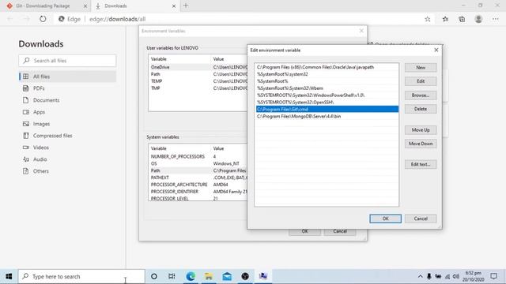506x284 pixels.
Task: Select the PROCESSOR_IDENTIFIER row
Action: [x=198, y=192]
